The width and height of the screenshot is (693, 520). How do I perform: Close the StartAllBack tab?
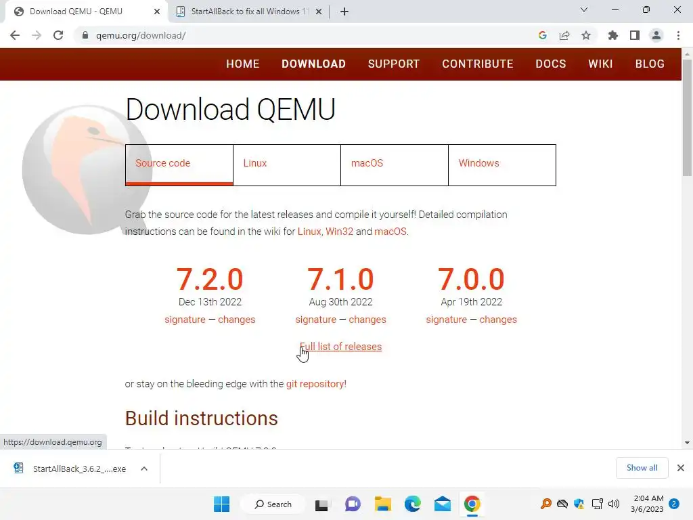tap(319, 12)
